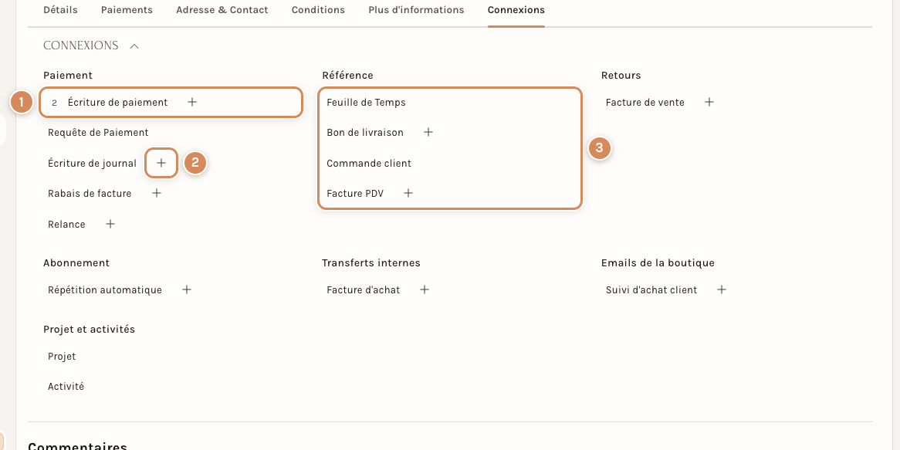Open the Plus d'informations tab
The height and width of the screenshot is (450, 900).
pos(416,10)
